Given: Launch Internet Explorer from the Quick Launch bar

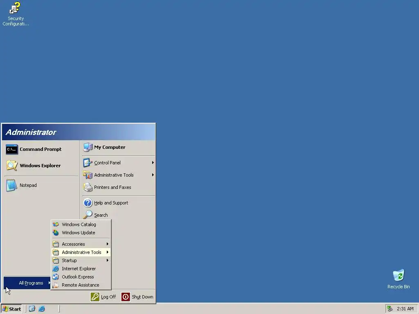Looking at the screenshot, I should pos(42,309).
